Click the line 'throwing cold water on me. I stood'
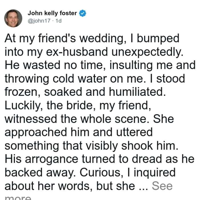This screenshot has width=200, height=200. click(95, 79)
